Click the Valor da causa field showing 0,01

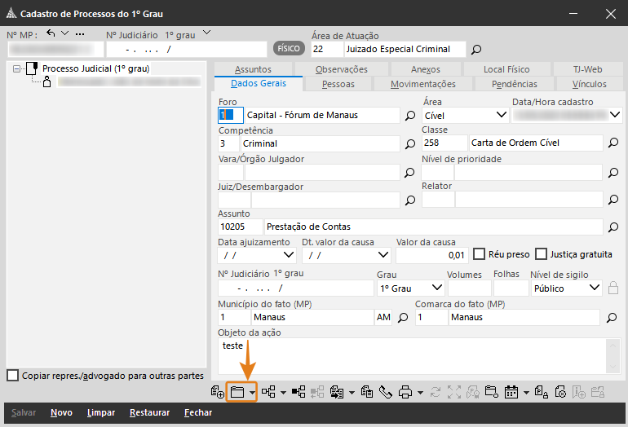(431, 255)
